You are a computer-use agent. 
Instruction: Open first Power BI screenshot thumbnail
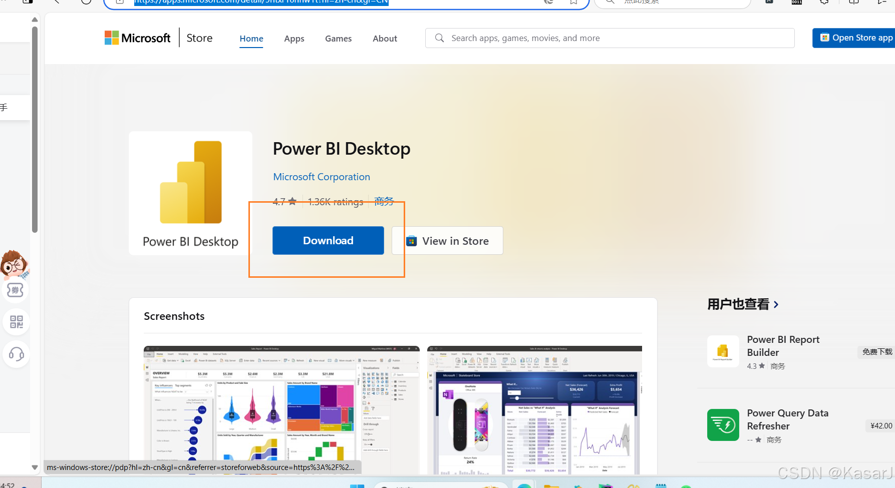[281, 410]
